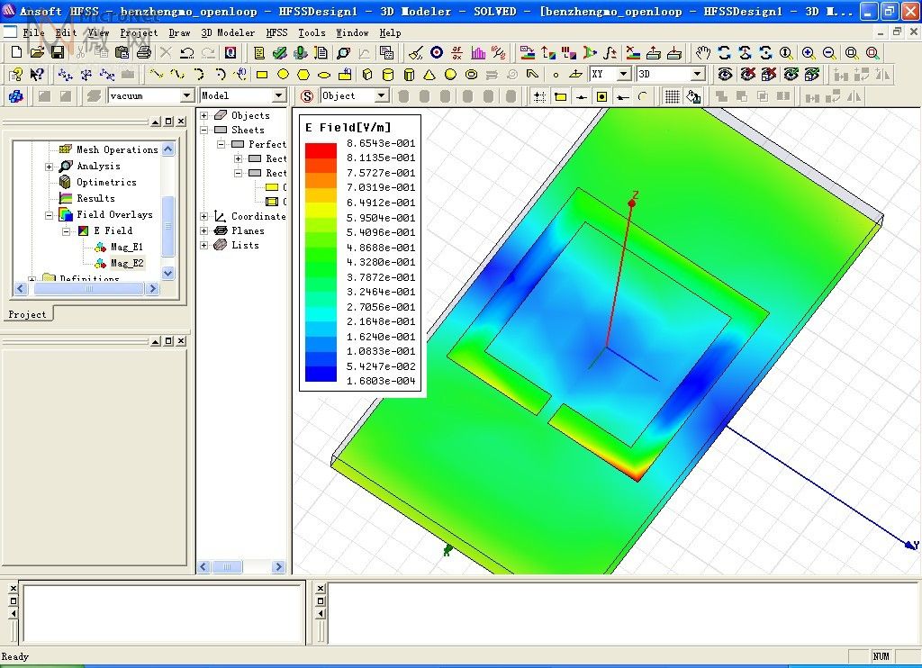Toggle snap to face-center icon

click(601, 96)
